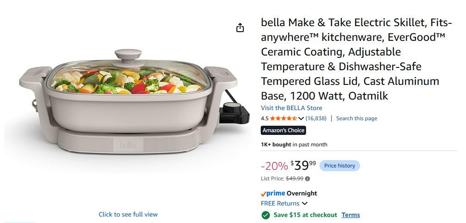This screenshot has width=466, height=223.
Task: Open the info icon beside List Price
Action: (307, 178)
